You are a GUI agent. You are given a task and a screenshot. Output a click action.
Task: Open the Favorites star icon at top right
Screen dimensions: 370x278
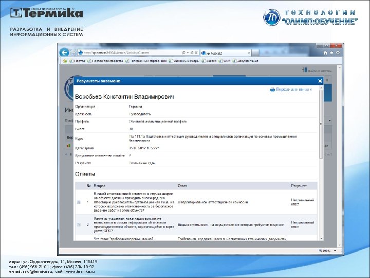click(331, 53)
